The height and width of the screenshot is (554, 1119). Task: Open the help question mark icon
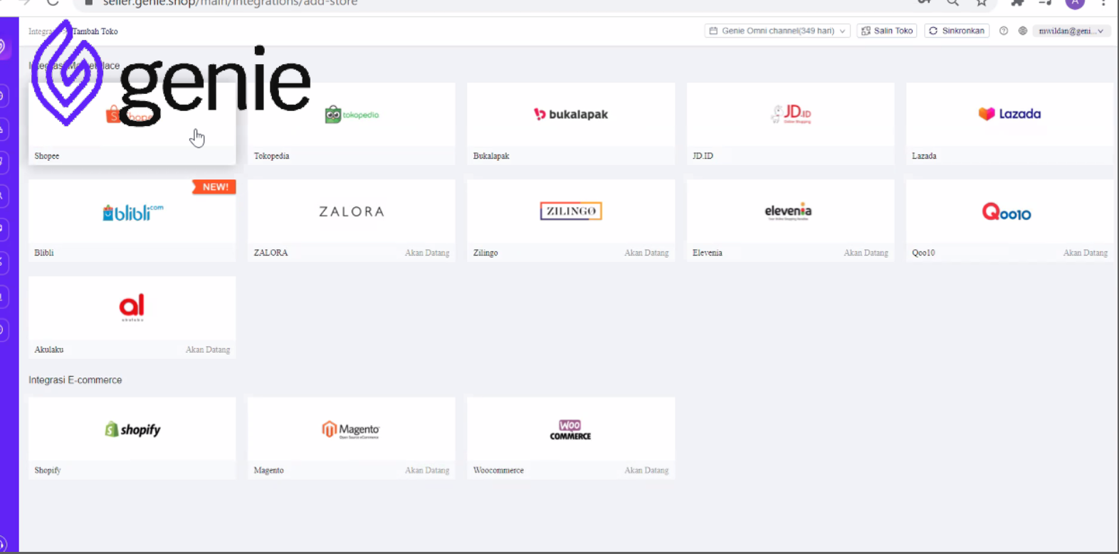pos(1004,31)
